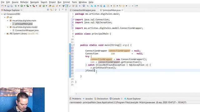Click the editor horizontal scrollbar left arrow

pos(76,94)
